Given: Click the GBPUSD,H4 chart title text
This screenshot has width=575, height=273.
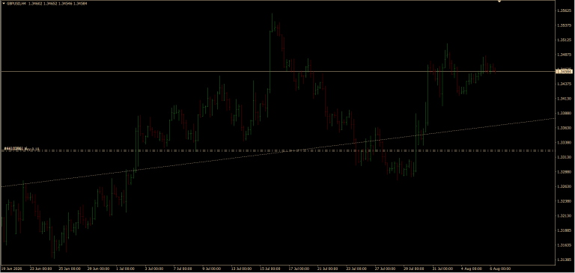Looking at the screenshot, I should click(16, 3).
